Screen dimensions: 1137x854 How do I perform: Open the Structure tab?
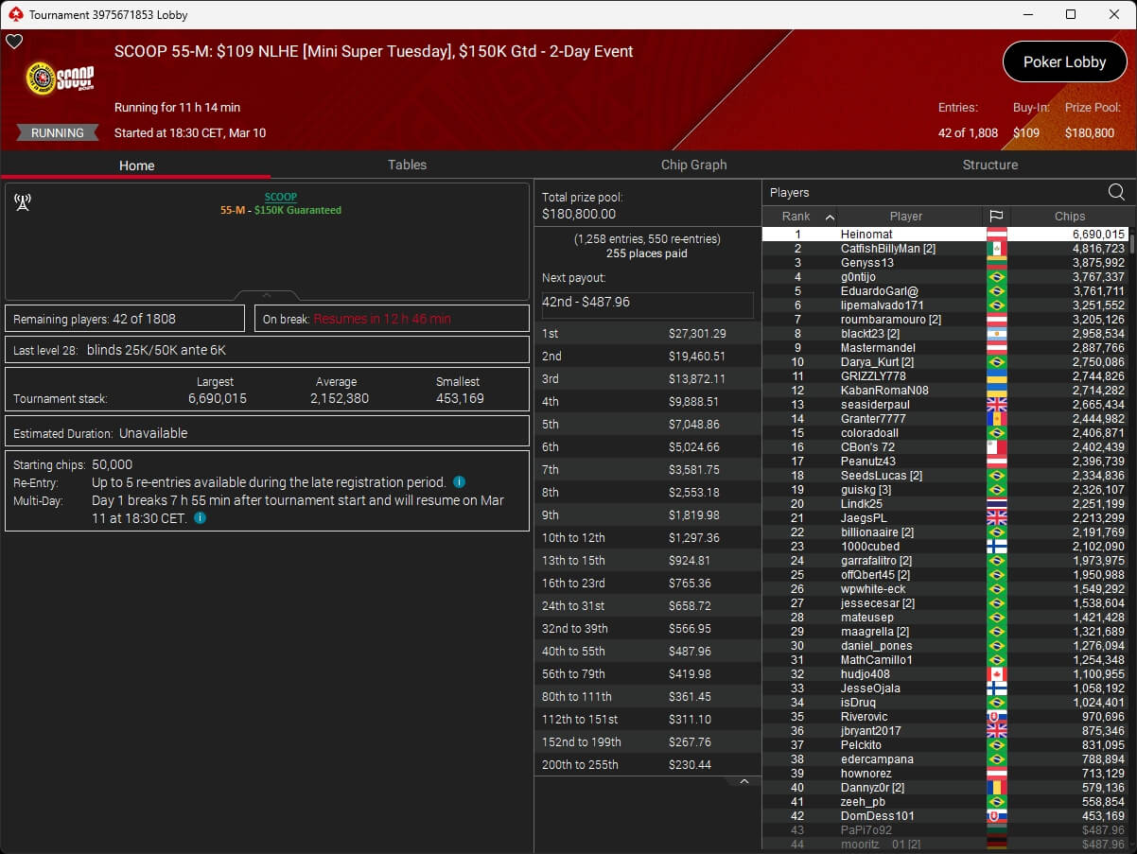click(x=989, y=165)
